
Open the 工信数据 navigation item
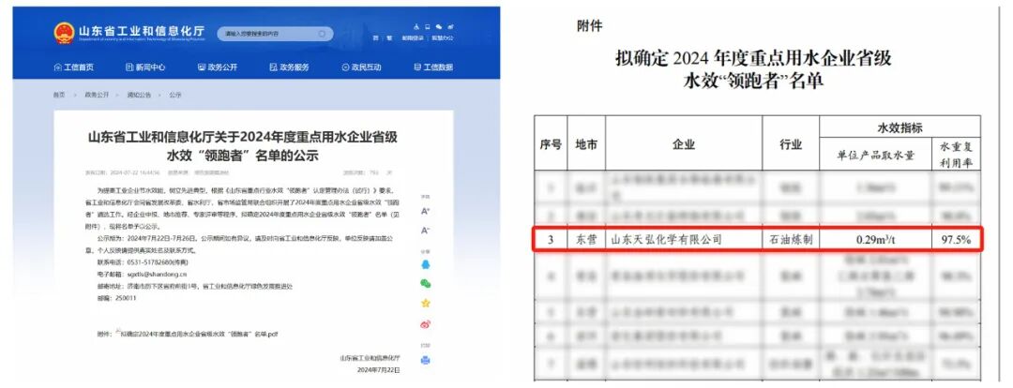point(433,67)
